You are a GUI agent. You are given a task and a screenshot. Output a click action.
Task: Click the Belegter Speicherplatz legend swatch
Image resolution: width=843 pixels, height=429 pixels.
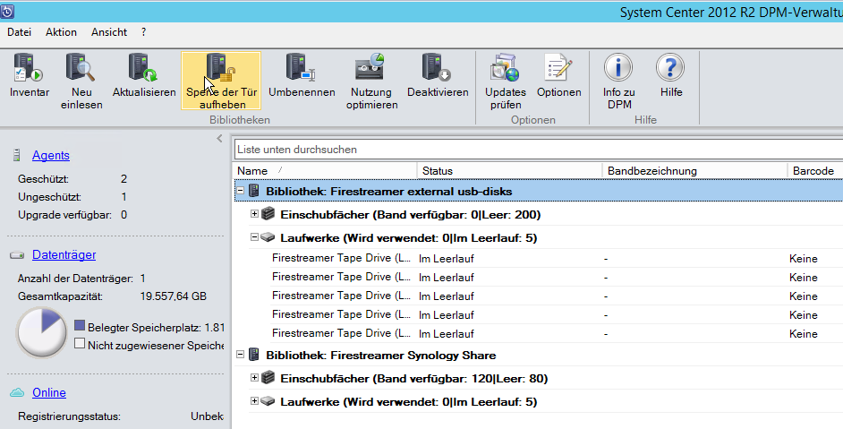pyautogui.click(x=81, y=327)
